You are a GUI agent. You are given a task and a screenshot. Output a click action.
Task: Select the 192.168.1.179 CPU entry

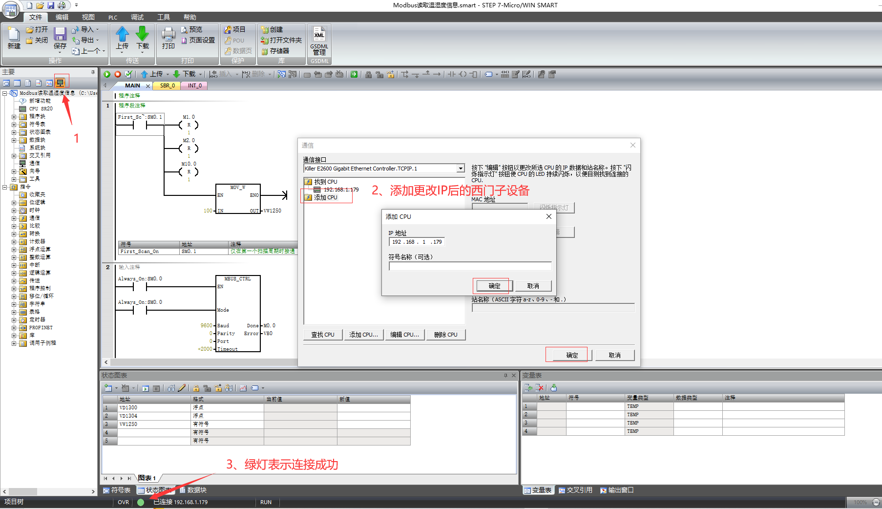click(x=340, y=190)
